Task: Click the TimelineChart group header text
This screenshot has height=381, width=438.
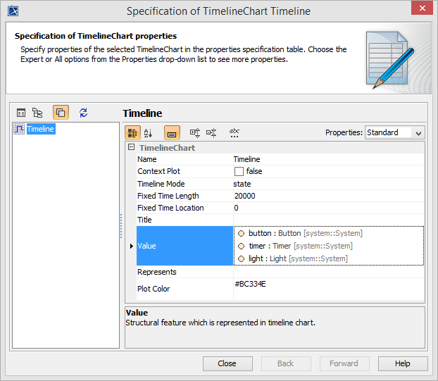Action: pos(167,148)
